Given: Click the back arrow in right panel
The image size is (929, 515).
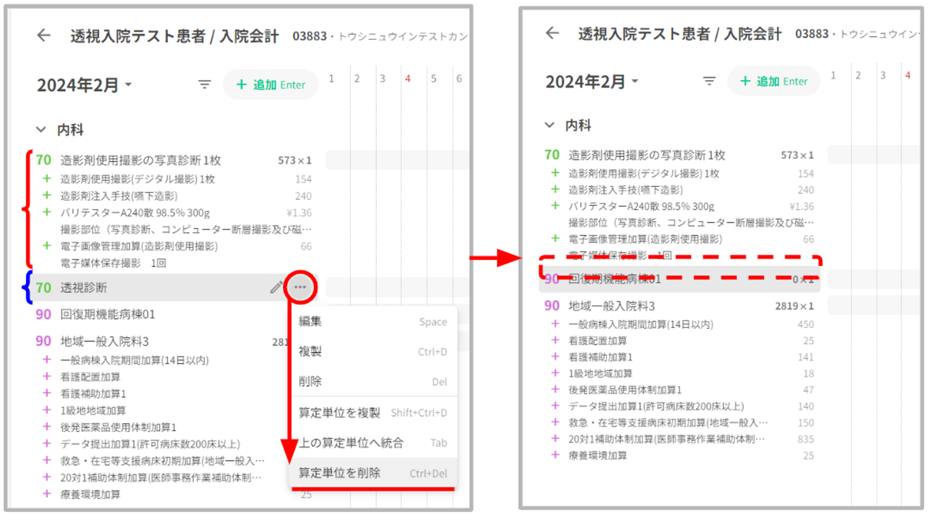Looking at the screenshot, I should point(552,33).
